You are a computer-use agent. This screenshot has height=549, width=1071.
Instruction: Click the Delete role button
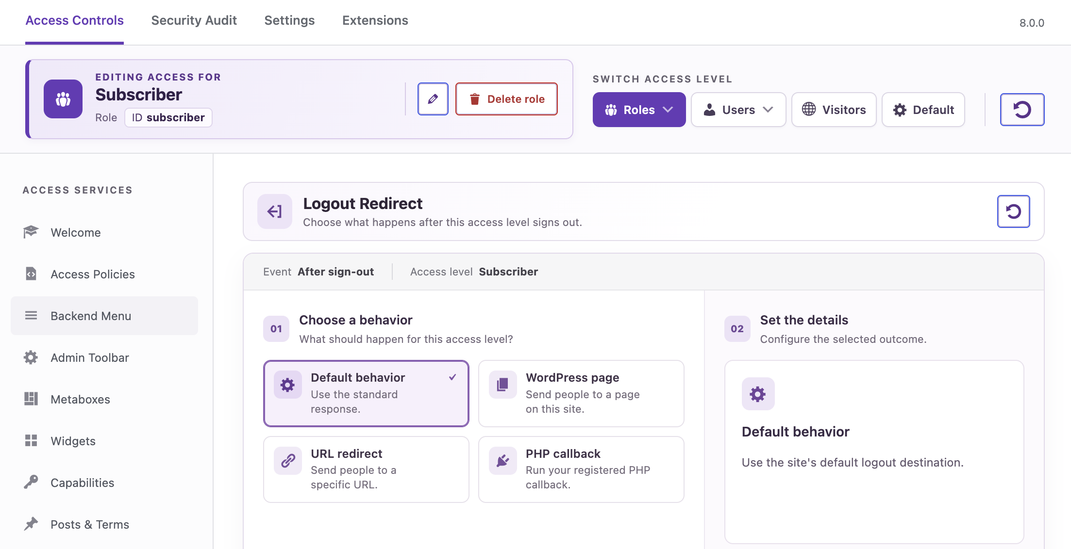506,99
